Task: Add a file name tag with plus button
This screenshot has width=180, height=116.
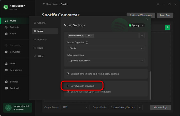Action: pyautogui.click(x=142, y=36)
